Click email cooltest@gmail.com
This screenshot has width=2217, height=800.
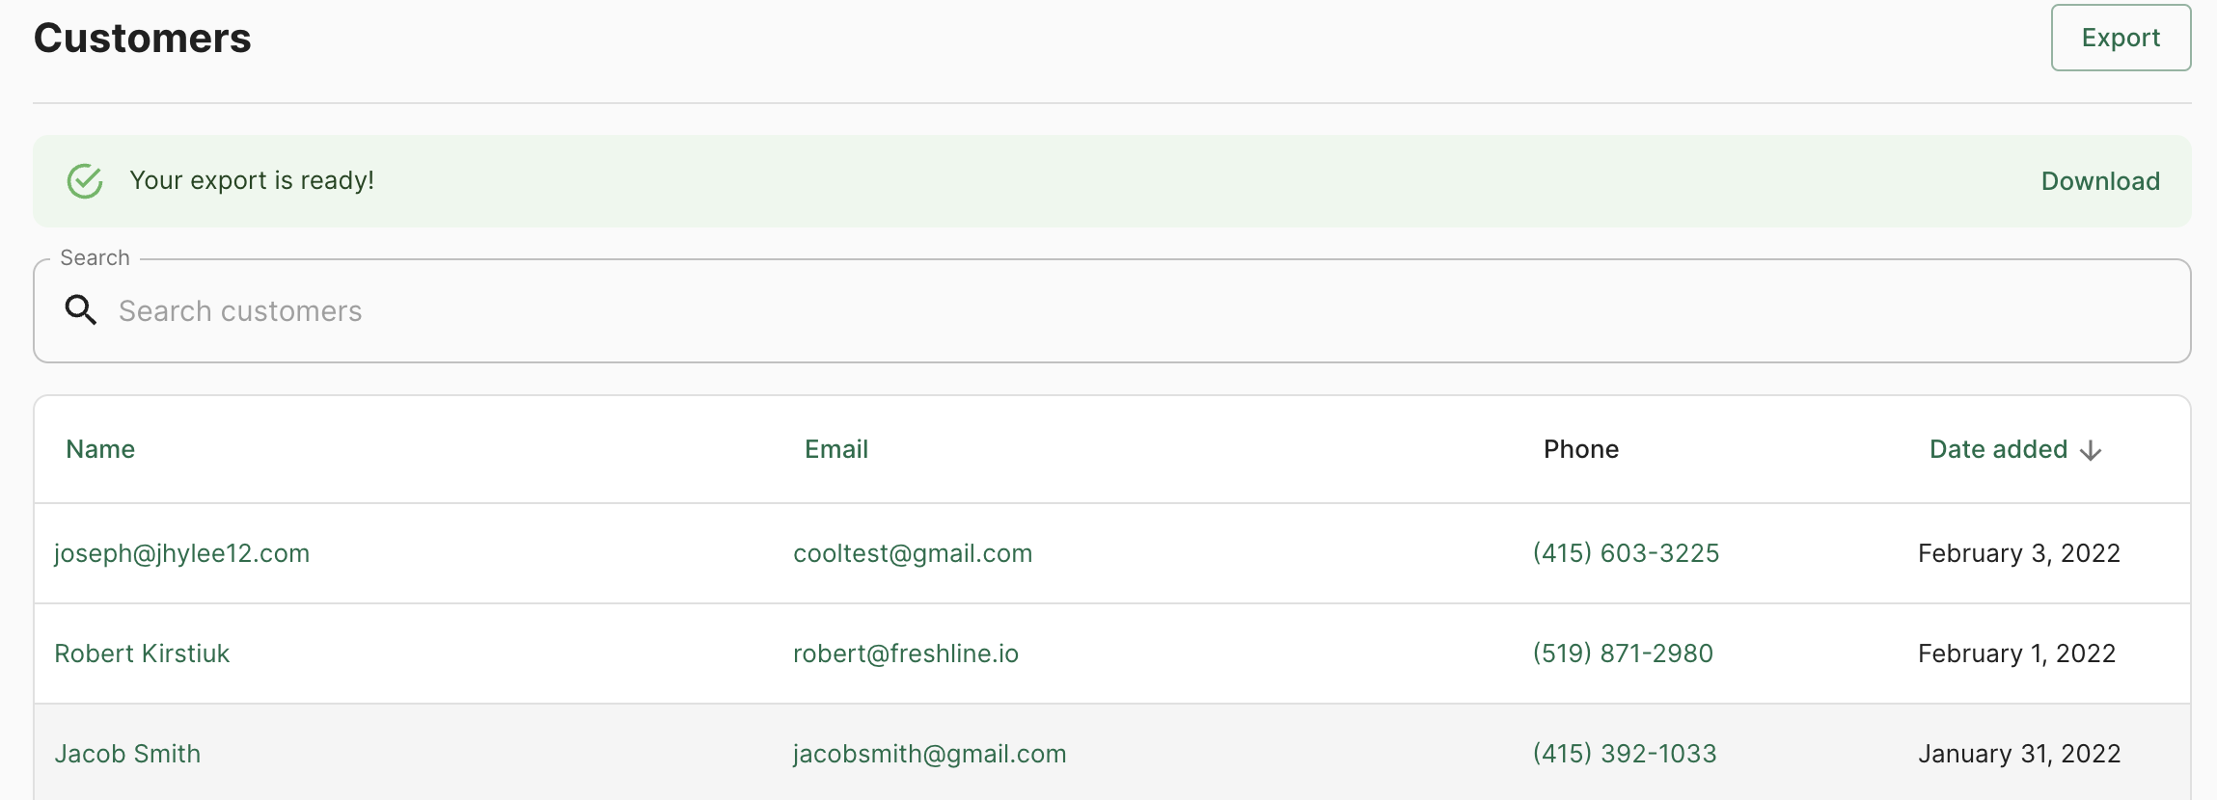[x=913, y=553]
